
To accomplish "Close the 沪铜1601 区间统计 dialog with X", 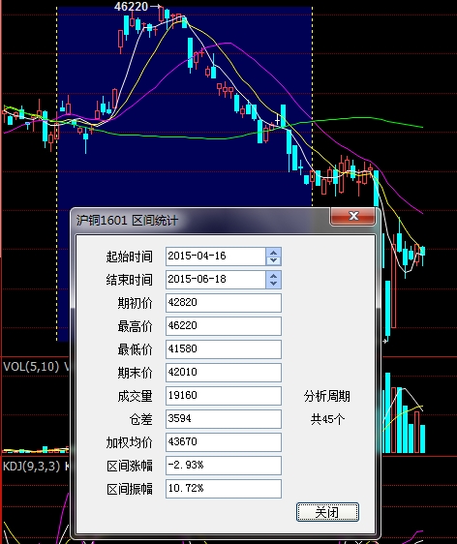I will [x=352, y=216].
